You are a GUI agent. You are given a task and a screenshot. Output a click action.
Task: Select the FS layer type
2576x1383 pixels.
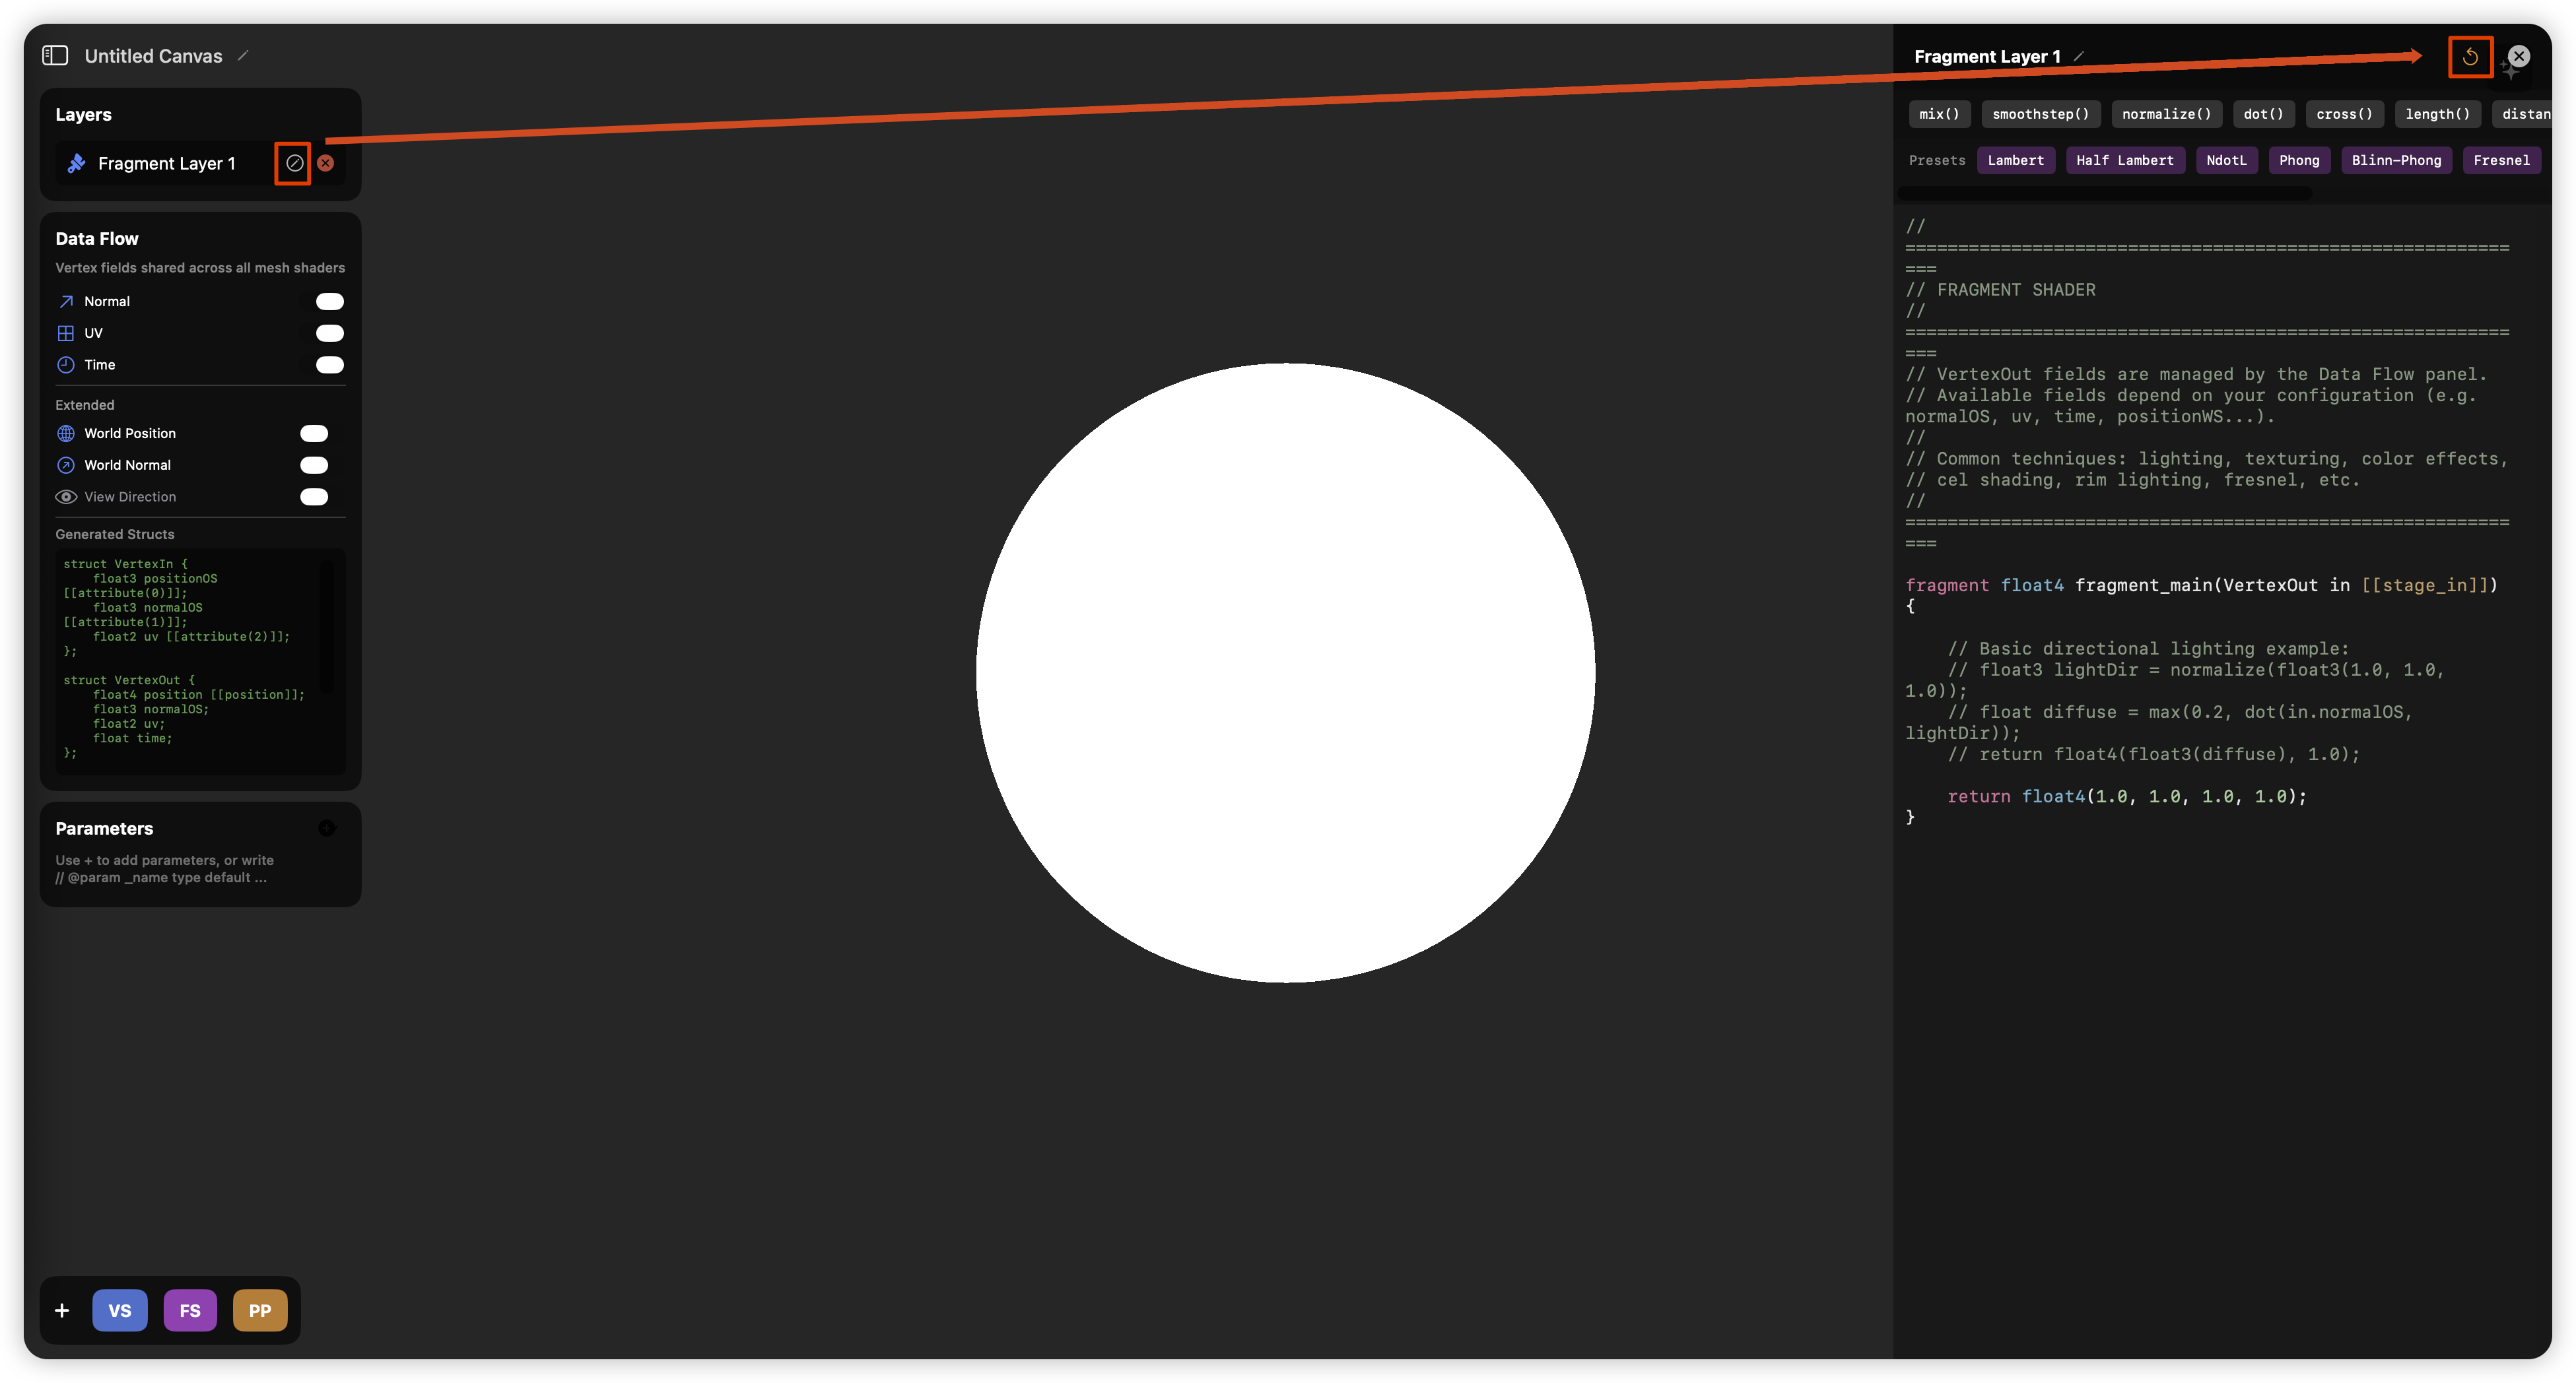click(x=190, y=1310)
